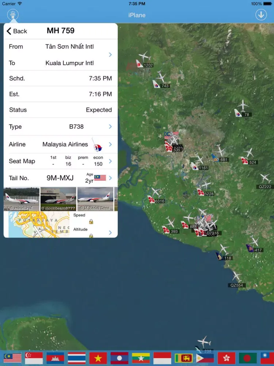Open aircraft Type B738 details chevron
This screenshot has width=274, height=366.
point(110,127)
